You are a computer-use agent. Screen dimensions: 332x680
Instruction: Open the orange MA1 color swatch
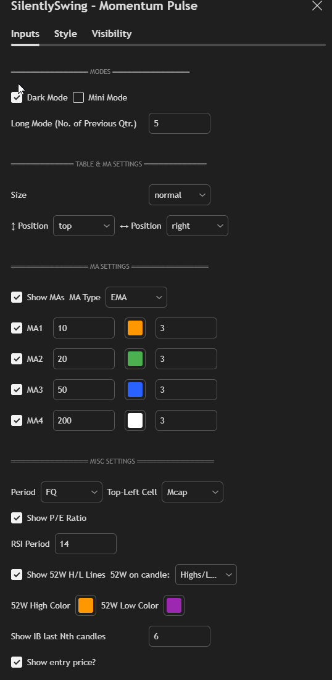pyautogui.click(x=135, y=329)
